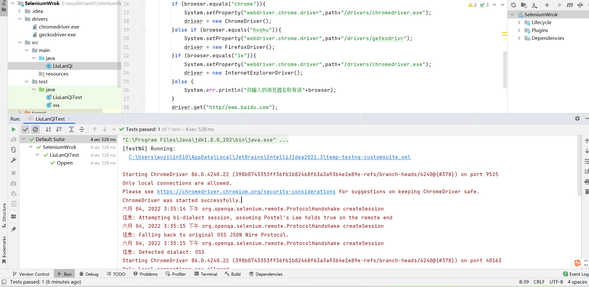Go to previous failed test arrow
This screenshot has width=589, height=287.
[x=95, y=129]
